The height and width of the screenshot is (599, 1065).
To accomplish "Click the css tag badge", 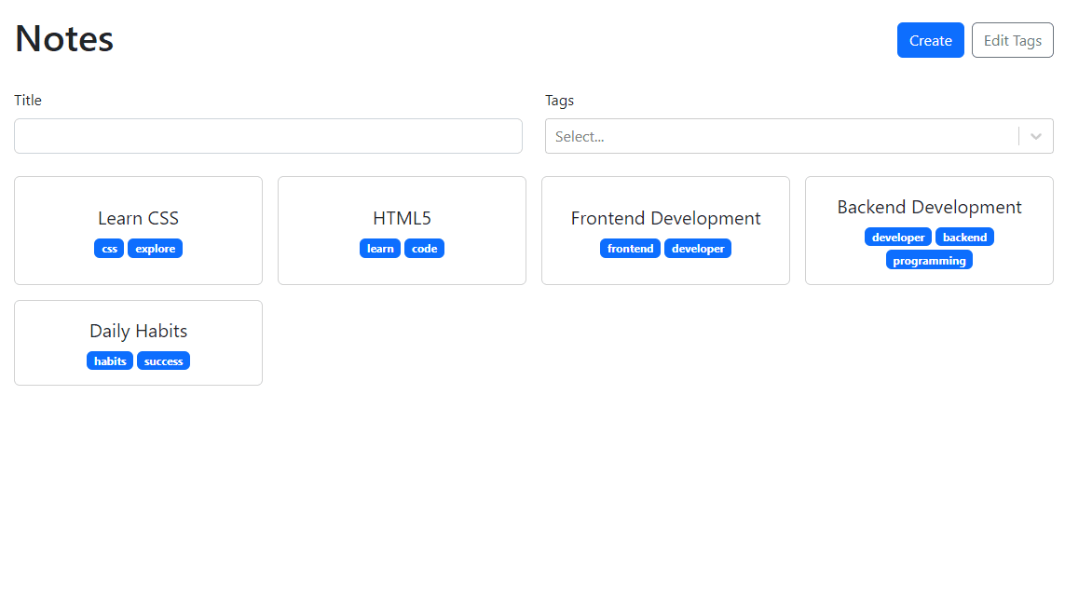I will point(109,249).
